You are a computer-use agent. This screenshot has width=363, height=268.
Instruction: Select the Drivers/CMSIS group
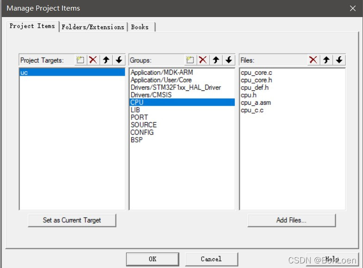point(182,95)
